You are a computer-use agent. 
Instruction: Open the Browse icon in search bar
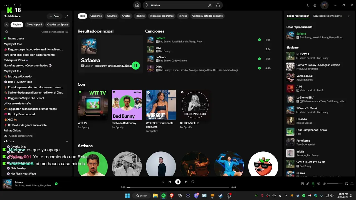click(218, 5)
